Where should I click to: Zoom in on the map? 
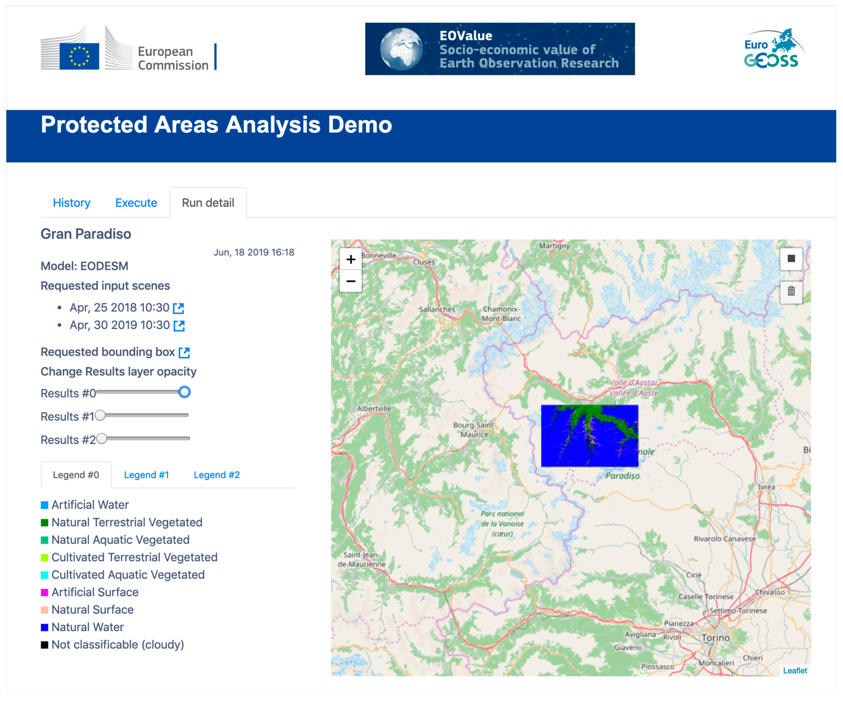coord(350,259)
